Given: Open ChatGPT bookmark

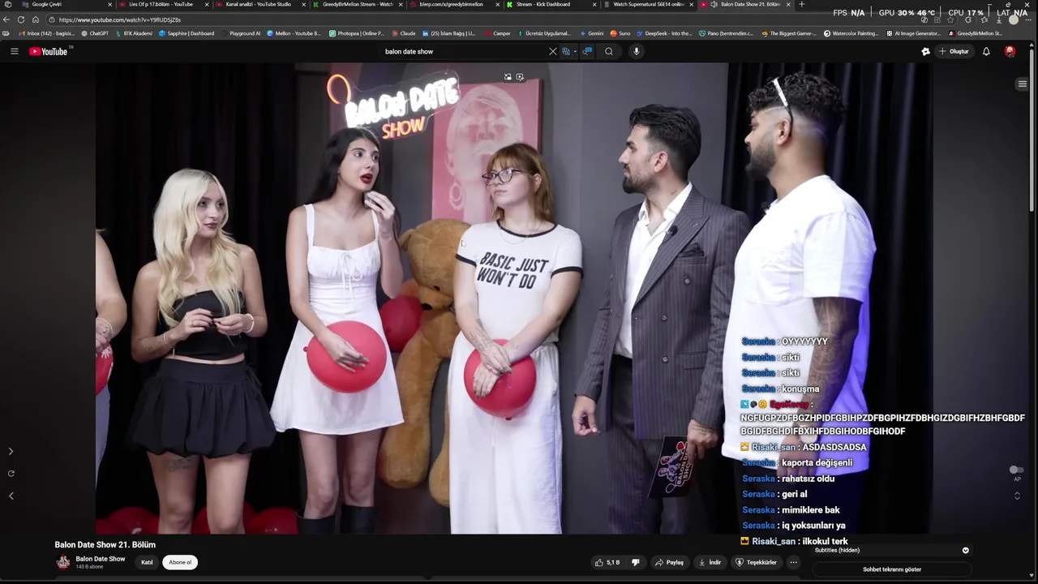Looking at the screenshot, I should (x=95, y=33).
